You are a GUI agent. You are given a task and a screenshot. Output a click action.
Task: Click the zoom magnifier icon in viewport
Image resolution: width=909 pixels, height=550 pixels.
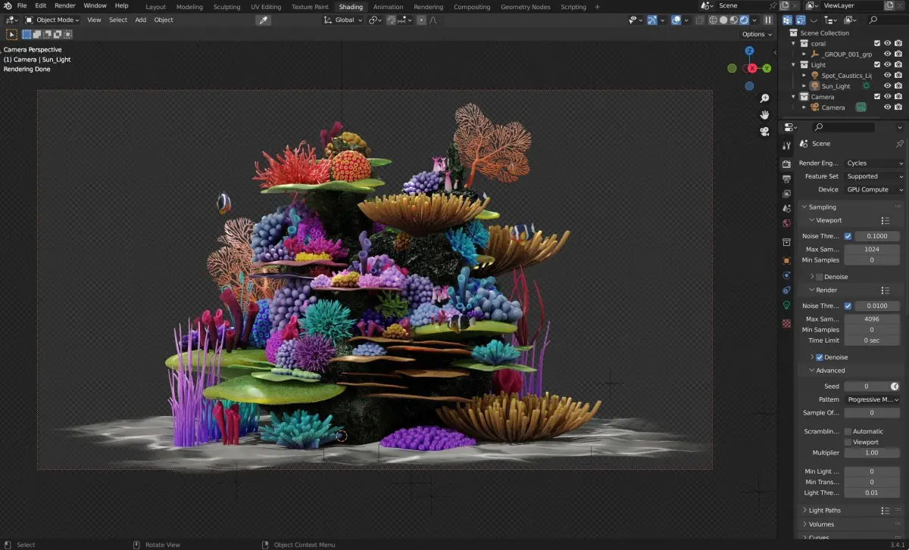pyautogui.click(x=765, y=99)
